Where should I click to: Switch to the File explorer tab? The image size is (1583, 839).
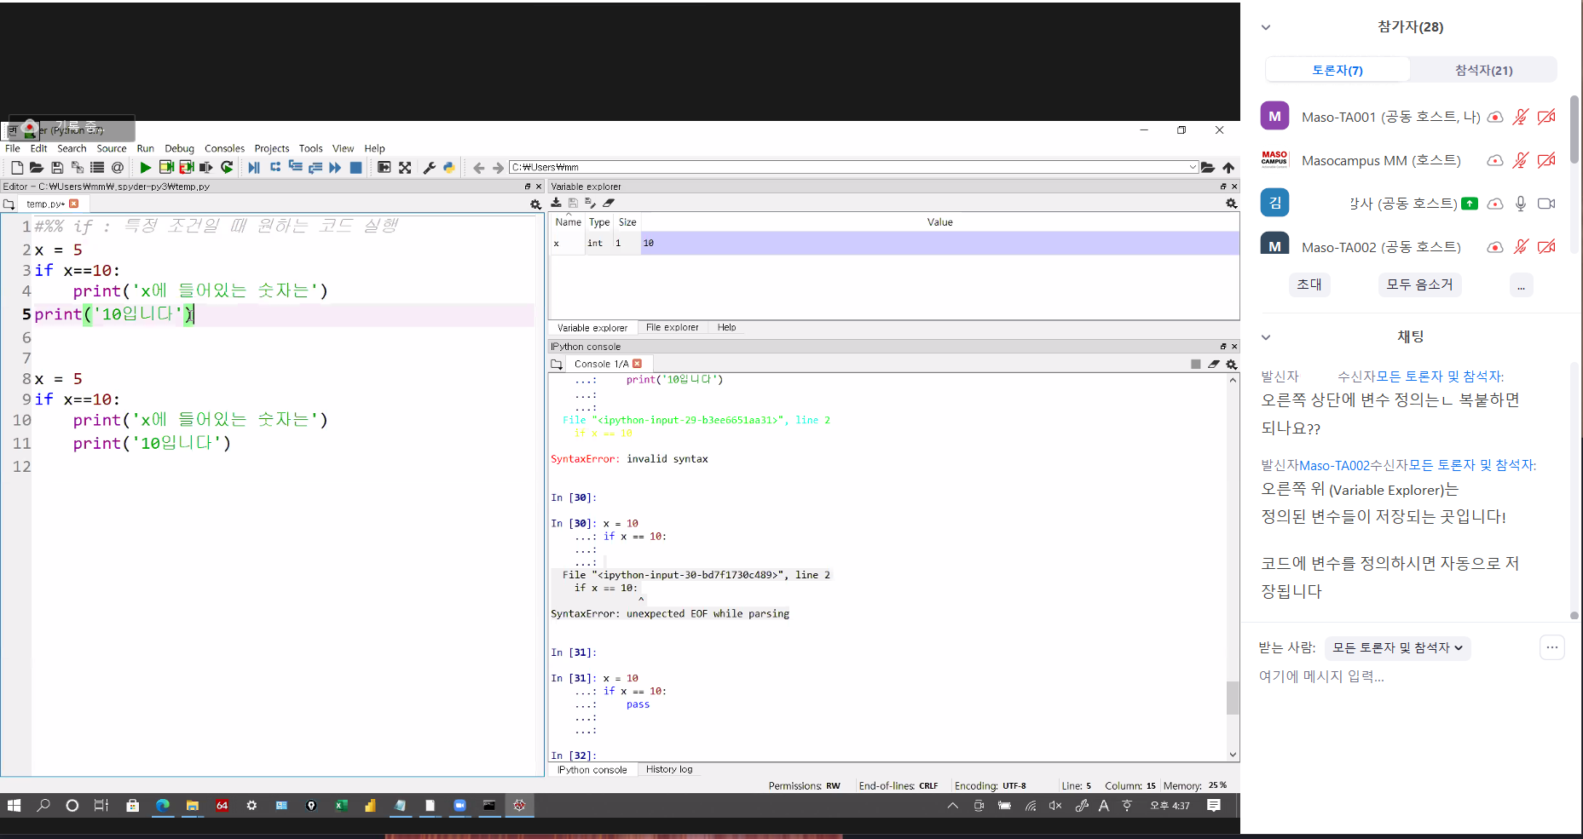point(672,327)
